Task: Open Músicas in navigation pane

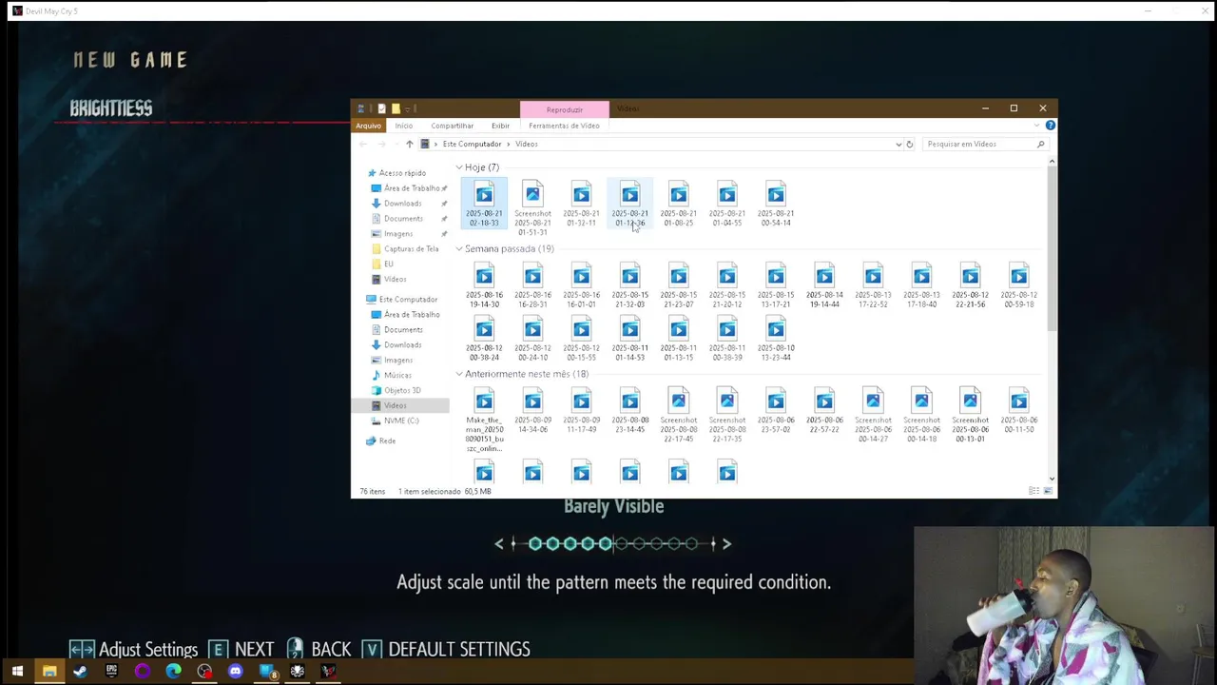Action: pyautogui.click(x=397, y=376)
